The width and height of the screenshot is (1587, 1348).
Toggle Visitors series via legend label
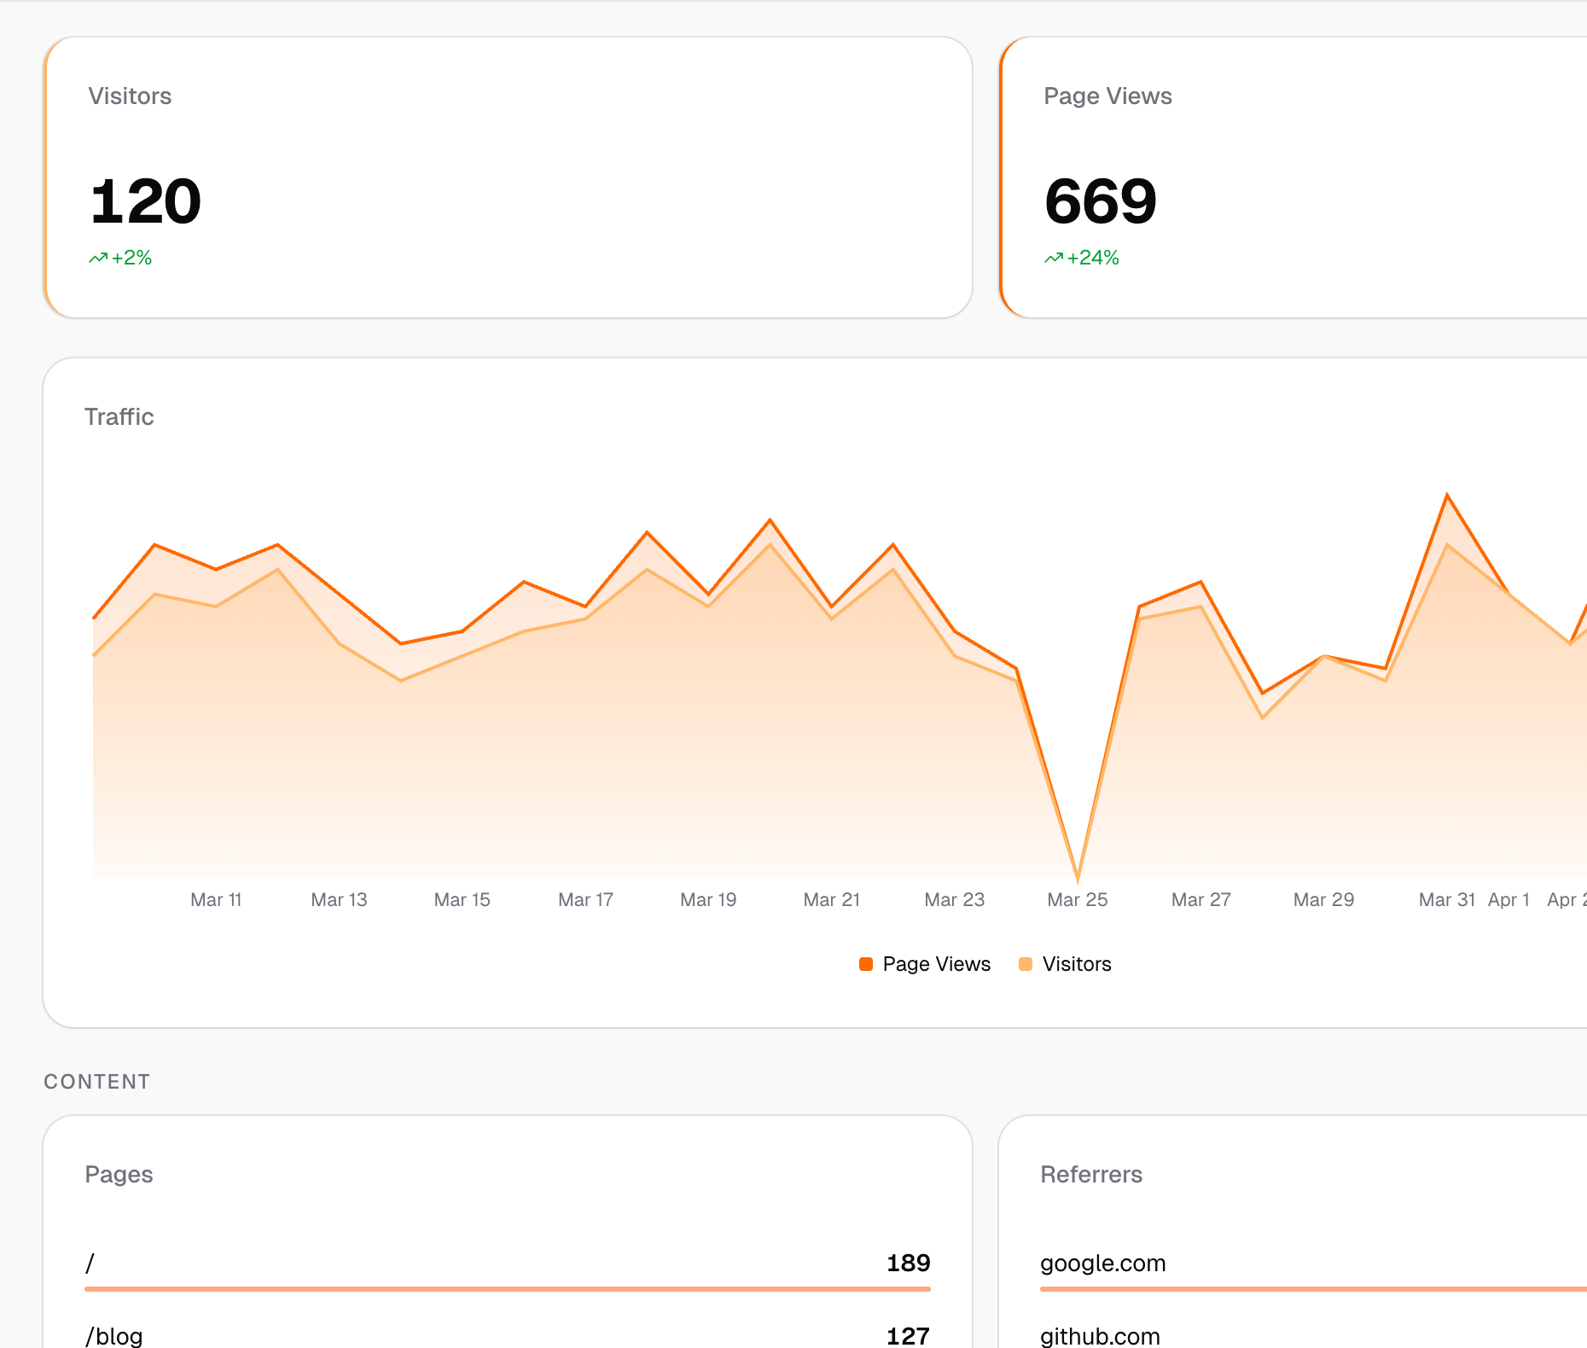click(x=1076, y=964)
